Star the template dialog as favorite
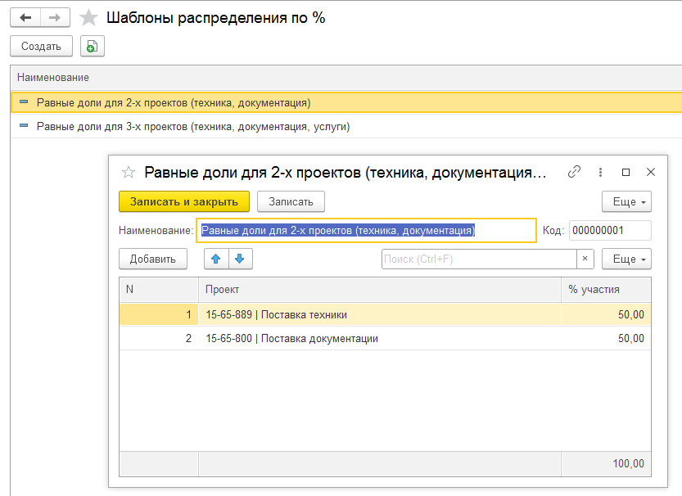Image resolution: width=682 pixels, height=496 pixels. [128, 172]
